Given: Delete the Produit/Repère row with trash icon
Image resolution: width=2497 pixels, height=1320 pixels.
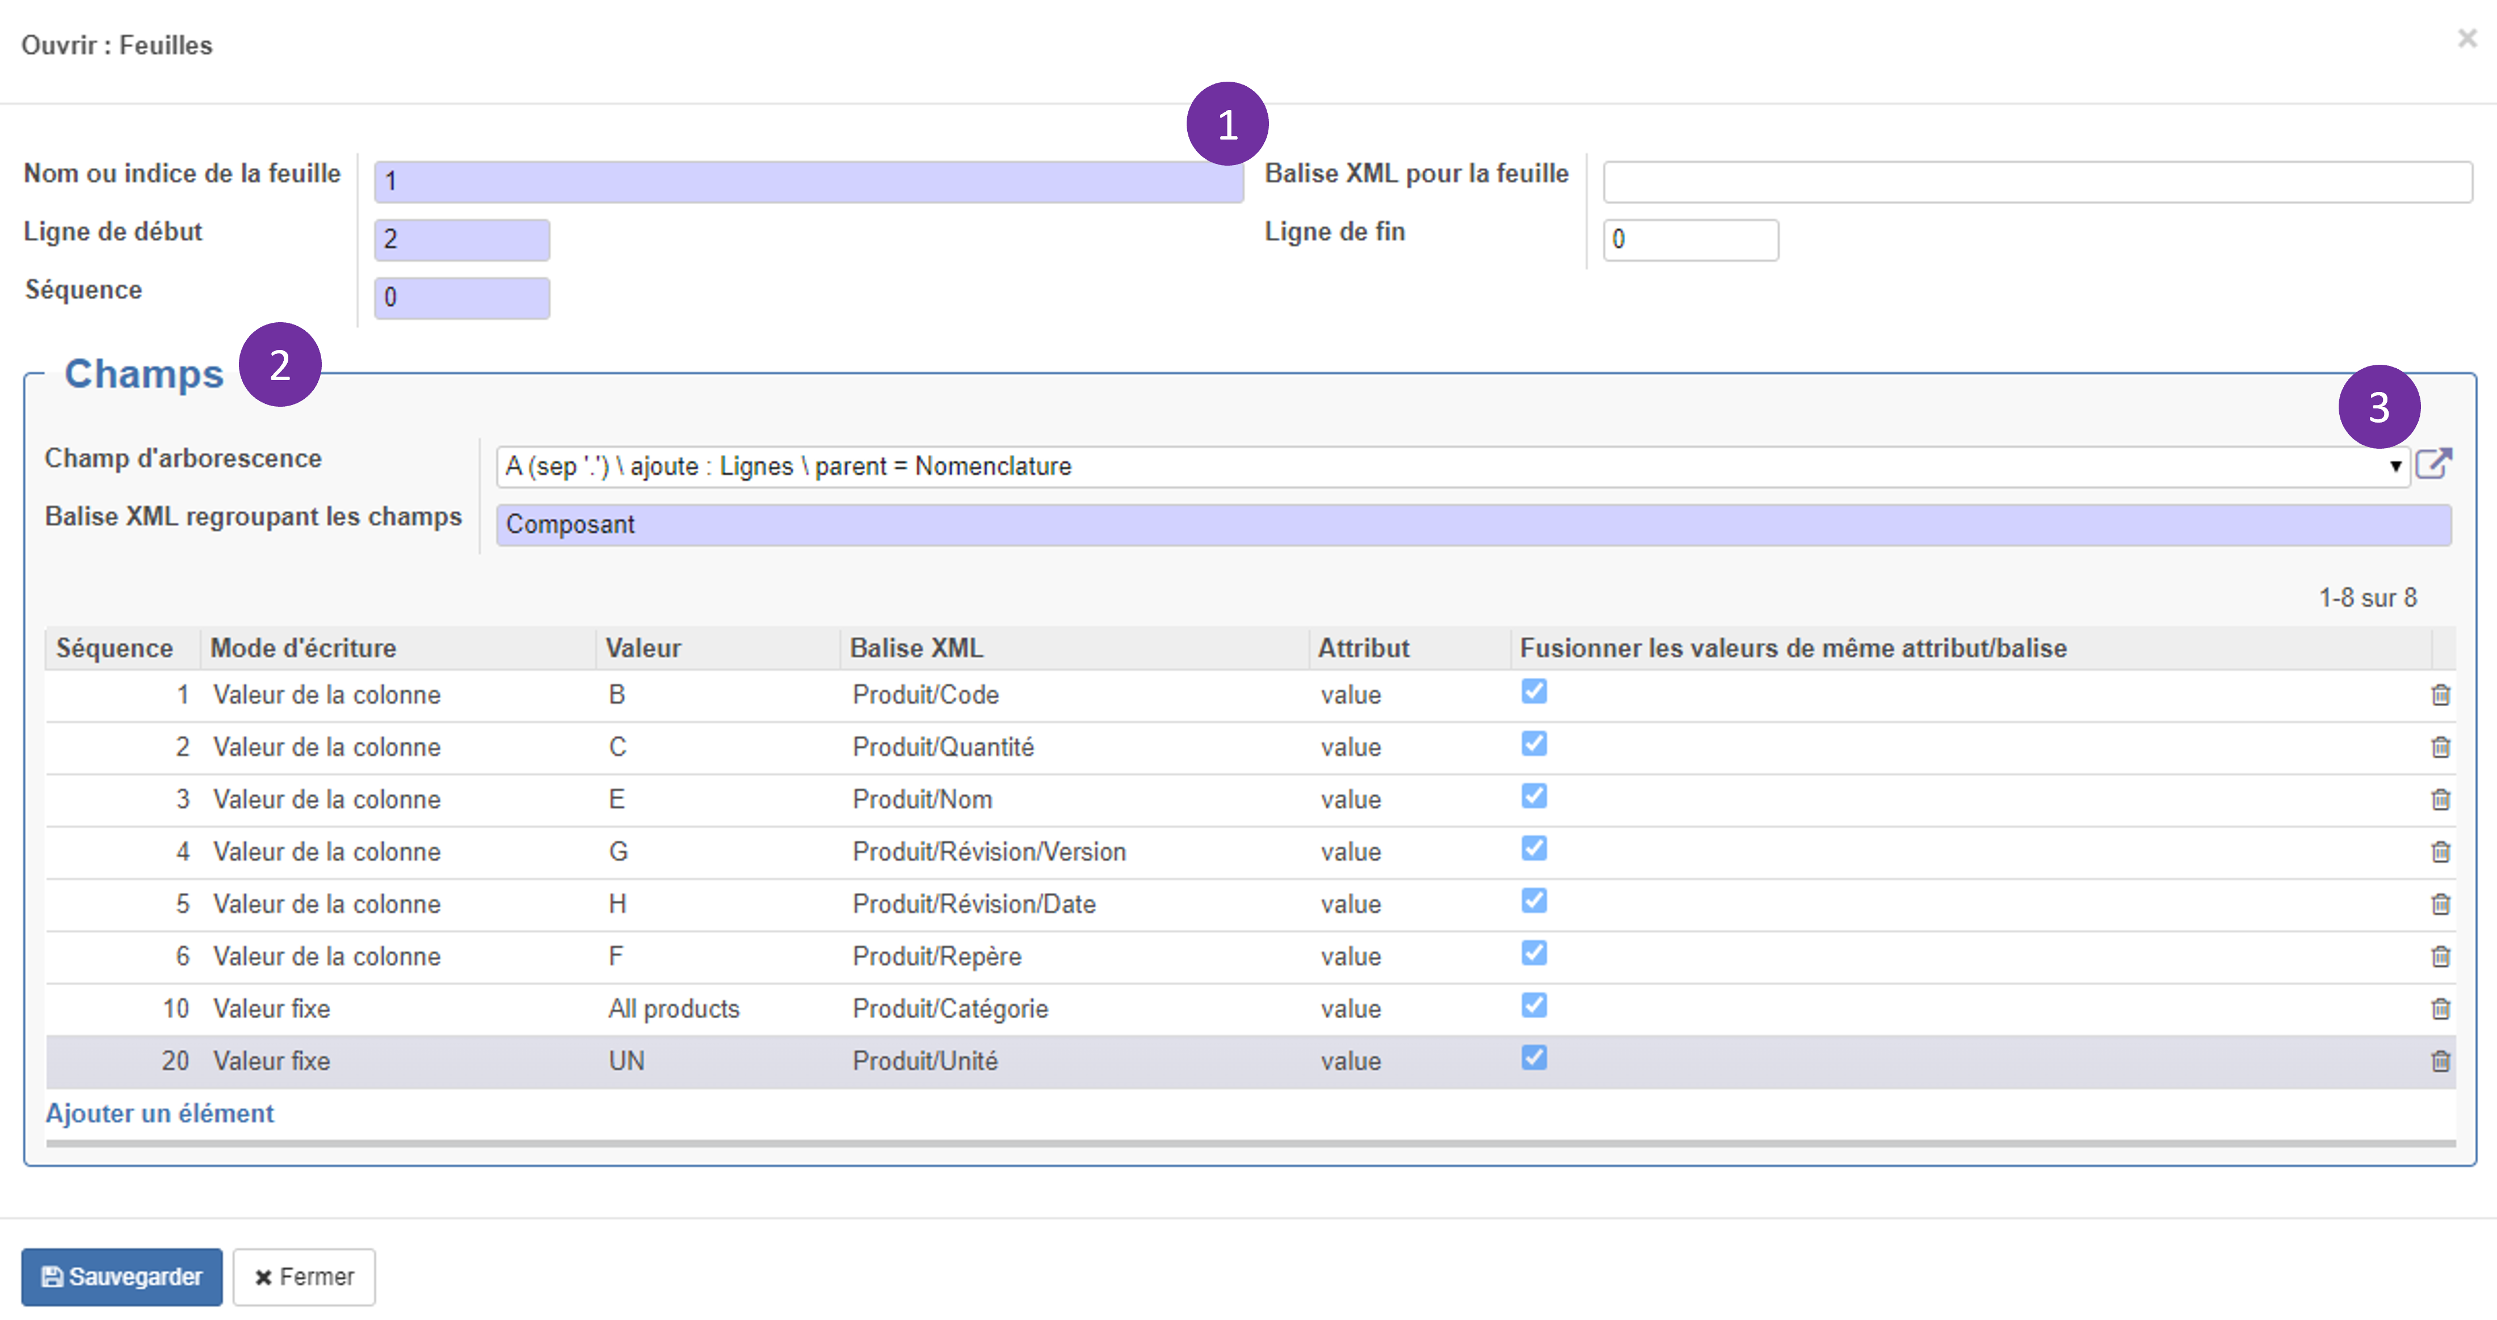Looking at the screenshot, I should coord(2440,956).
